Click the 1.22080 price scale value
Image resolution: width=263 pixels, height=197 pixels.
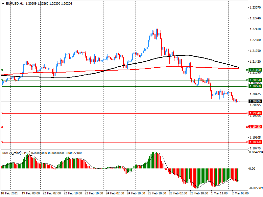[x=255, y=40]
